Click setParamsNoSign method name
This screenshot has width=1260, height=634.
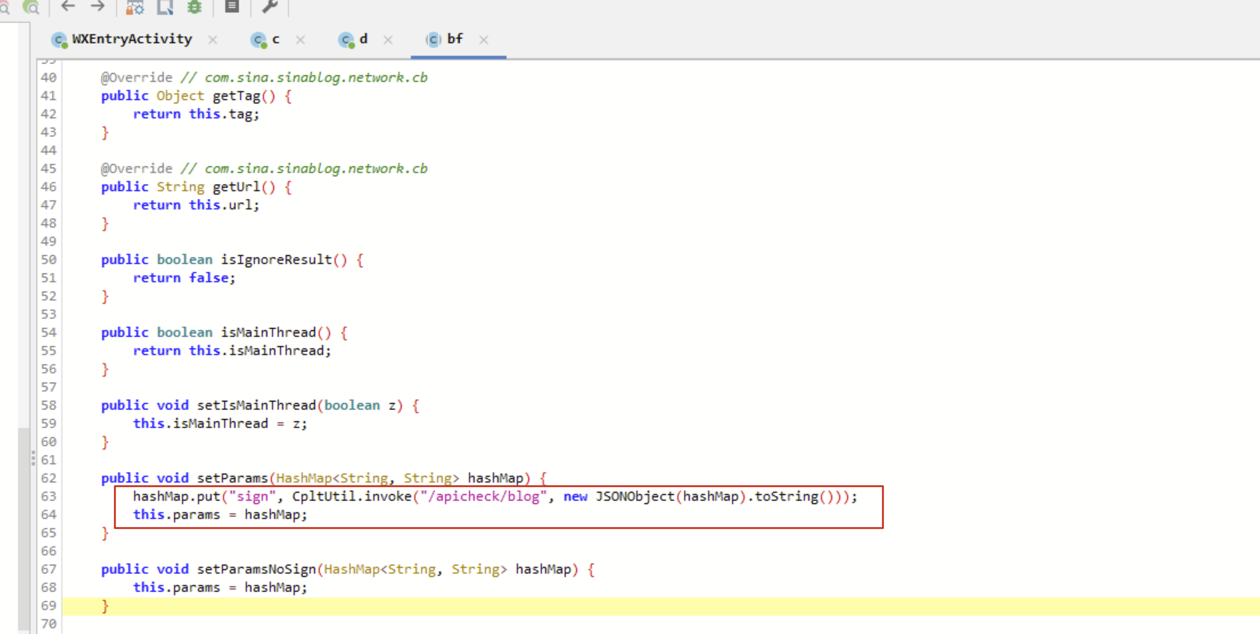tap(257, 569)
